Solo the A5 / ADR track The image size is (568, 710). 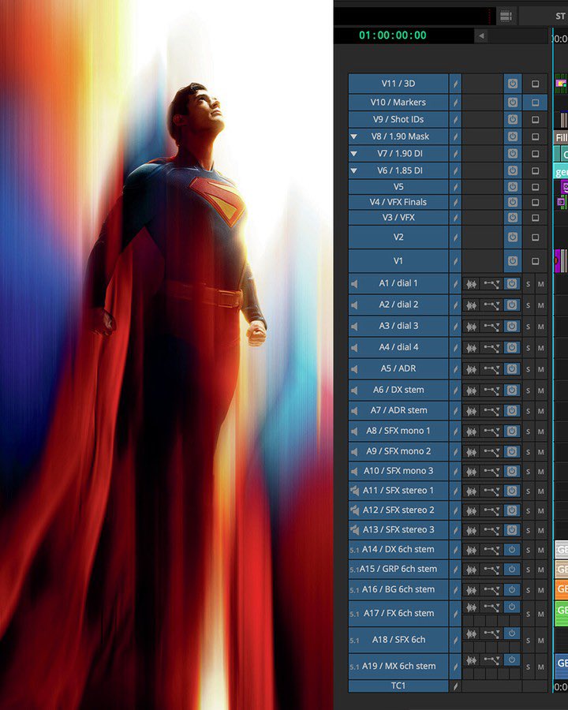(x=528, y=369)
